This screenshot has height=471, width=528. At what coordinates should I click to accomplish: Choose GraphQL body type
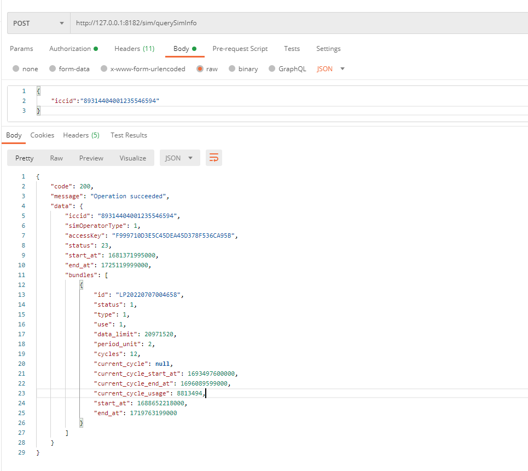272,69
